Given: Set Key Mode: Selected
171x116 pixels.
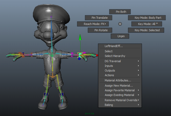Looking at the screenshot, I should pyautogui.click(x=146, y=30).
